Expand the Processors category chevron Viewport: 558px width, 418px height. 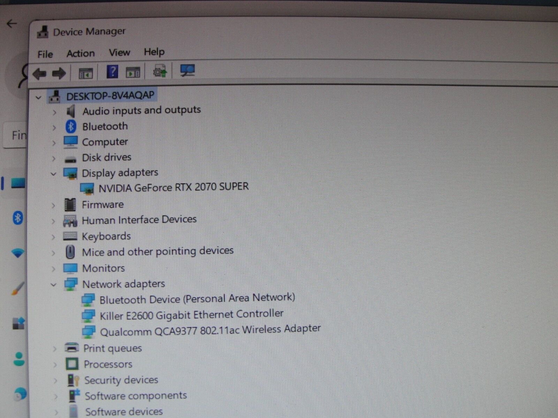(55, 365)
